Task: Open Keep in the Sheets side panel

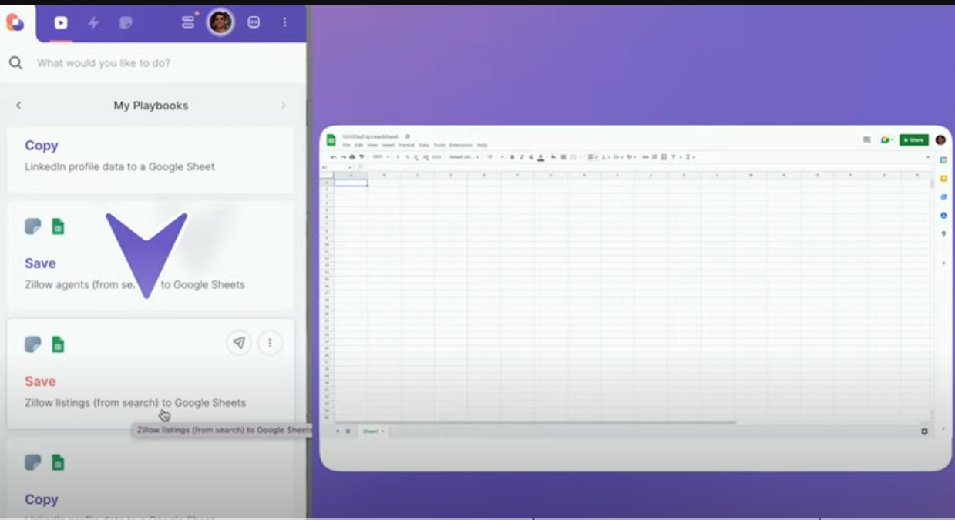Action: (x=943, y=178)
